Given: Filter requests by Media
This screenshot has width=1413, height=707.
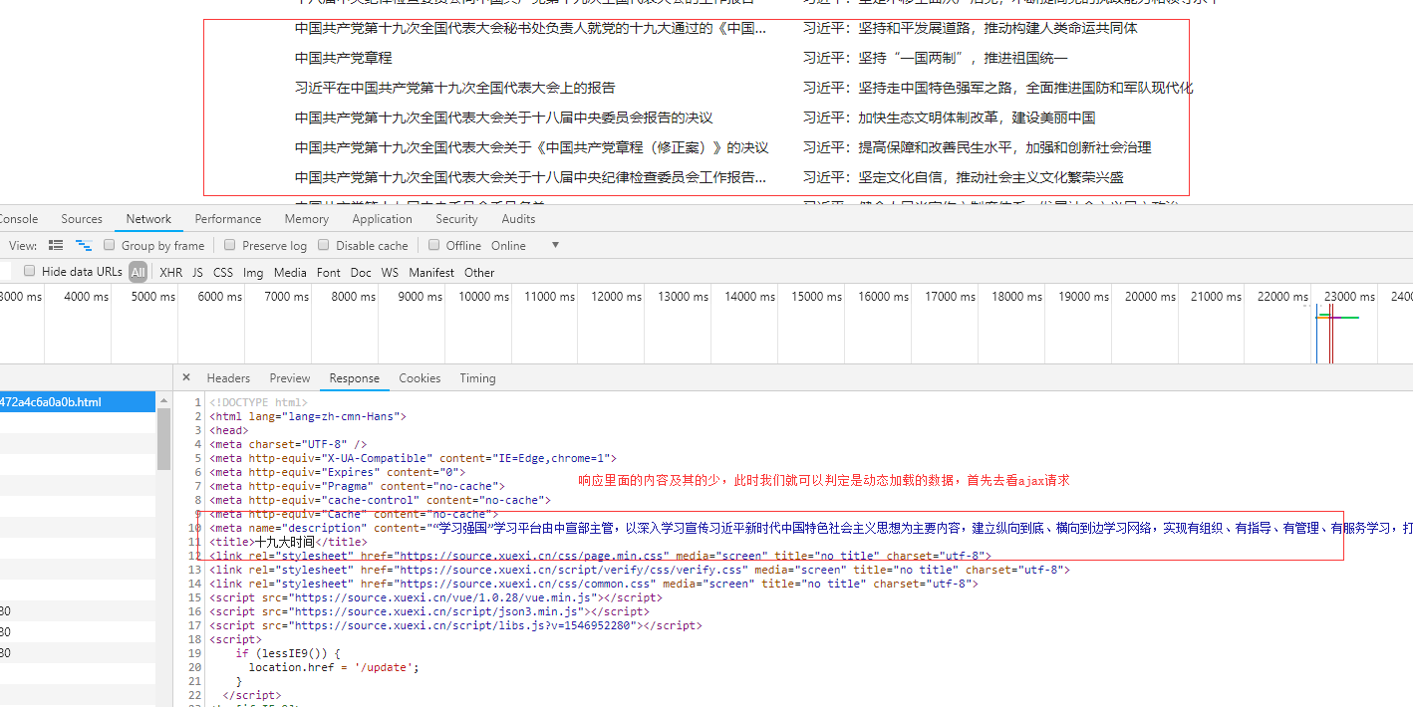Looking at the screenshot, I should point(290,272).
